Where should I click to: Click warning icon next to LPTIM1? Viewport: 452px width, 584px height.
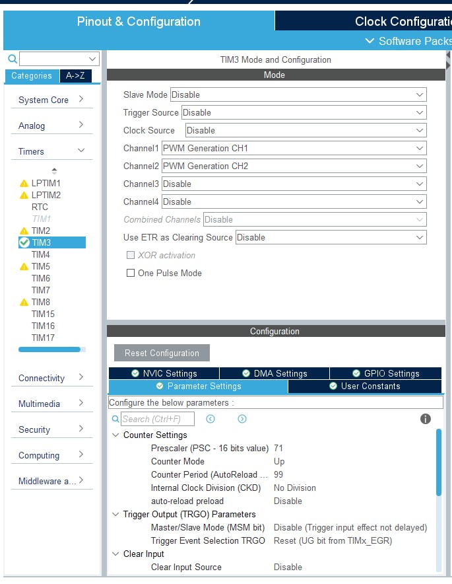pyautogui.click(x=24, y=183)
